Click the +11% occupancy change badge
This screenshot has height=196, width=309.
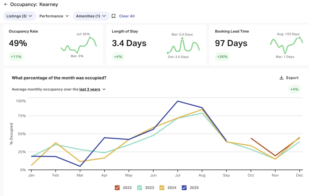click(16, 57)
